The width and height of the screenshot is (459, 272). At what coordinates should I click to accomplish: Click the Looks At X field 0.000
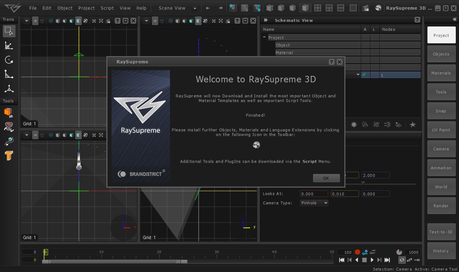(314, 194)
